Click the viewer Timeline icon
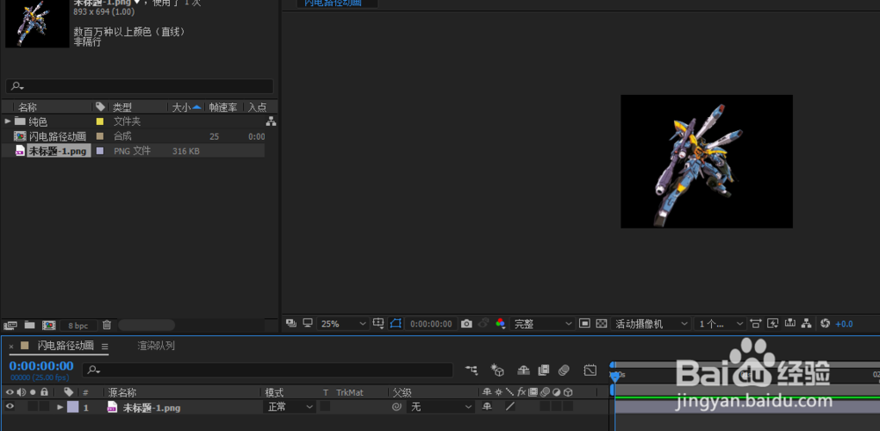Screen dimensions: 880x431 point(791,324)
